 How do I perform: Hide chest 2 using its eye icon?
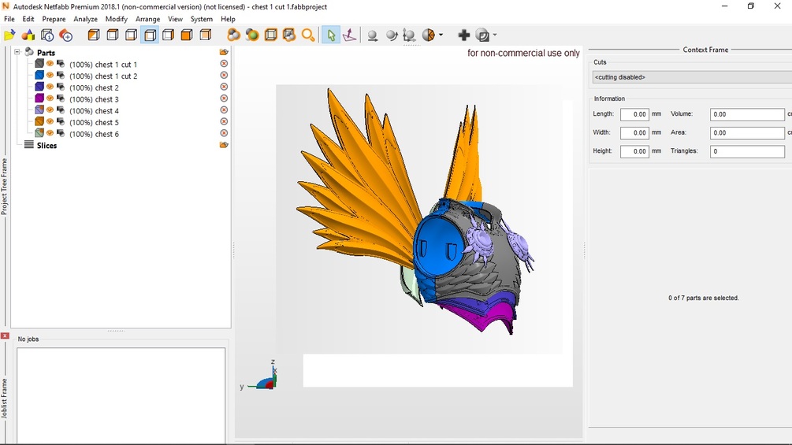[50, 87]
